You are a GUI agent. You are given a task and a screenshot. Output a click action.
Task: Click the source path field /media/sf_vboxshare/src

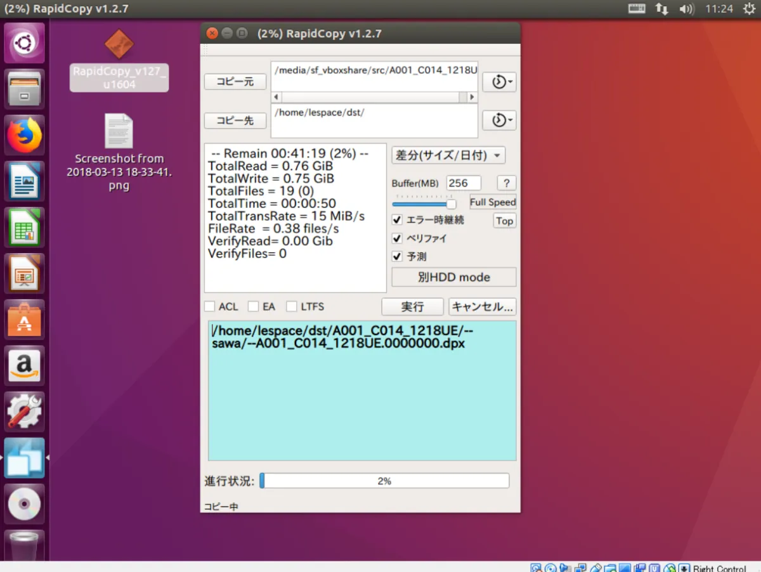point(374,77)
